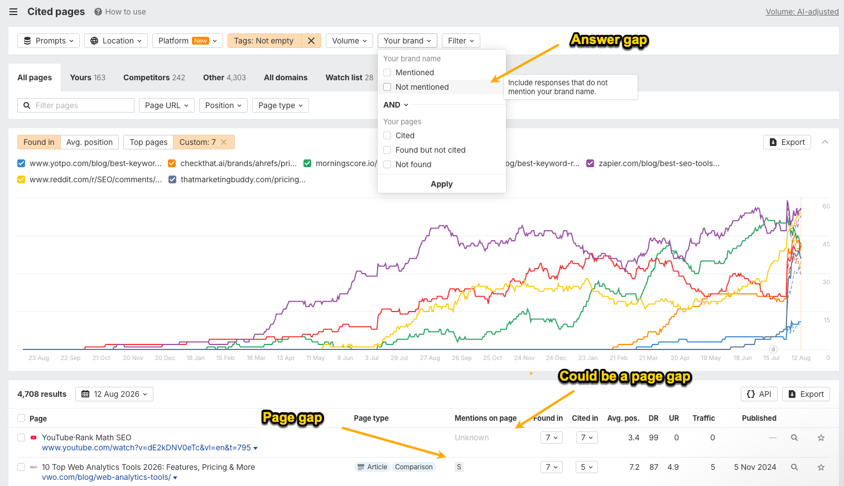The image size is (844, 486).
Task: Click the annotation marker on chart axis
Action: coord(773,349)
